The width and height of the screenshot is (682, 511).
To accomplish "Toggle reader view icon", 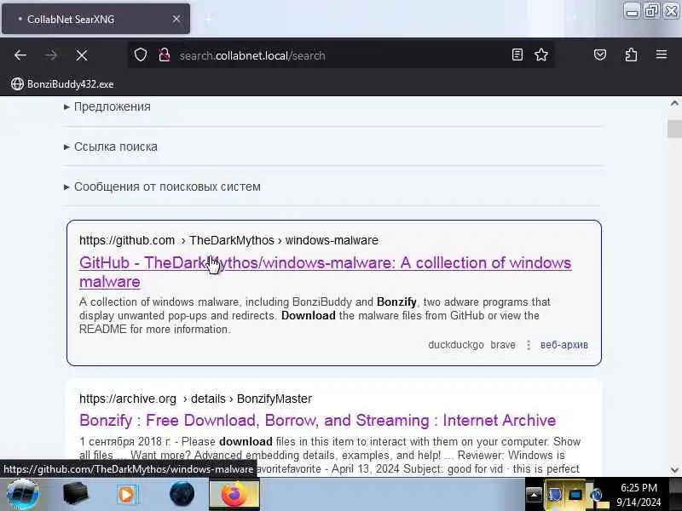I will click(x=517, y=55).
